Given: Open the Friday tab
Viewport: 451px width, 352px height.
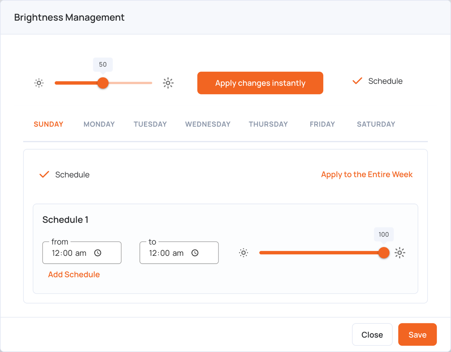Looking at the screenshot, I should point(322,124).
